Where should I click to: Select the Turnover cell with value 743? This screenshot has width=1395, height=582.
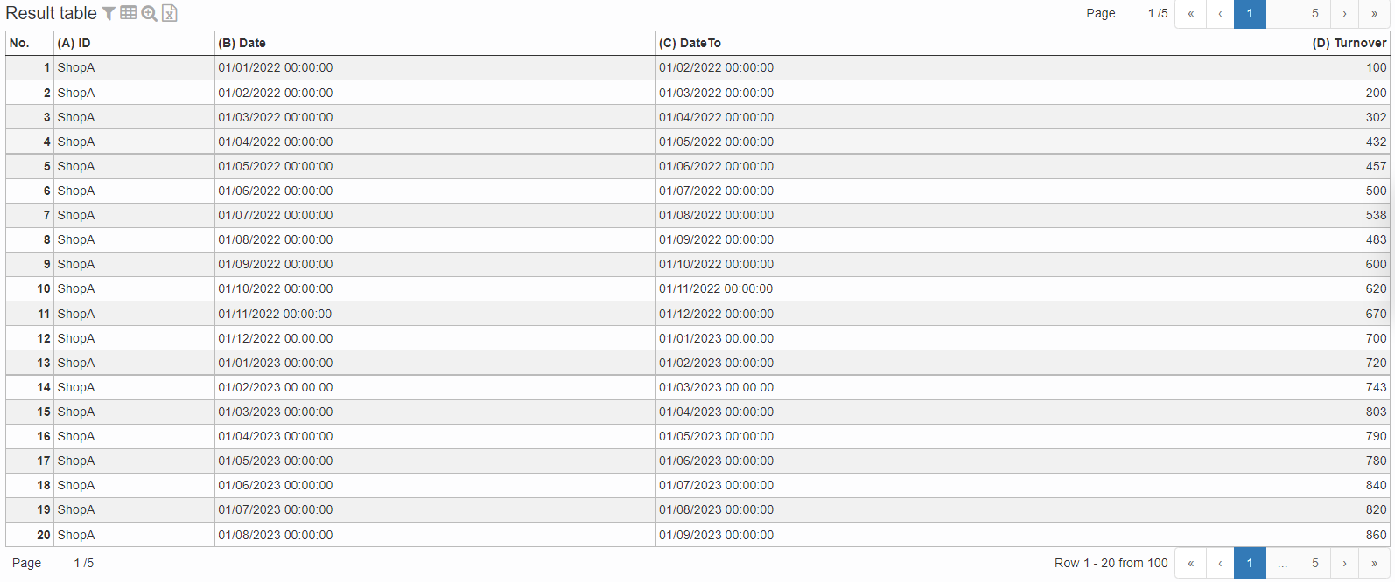click(1244, 387)
